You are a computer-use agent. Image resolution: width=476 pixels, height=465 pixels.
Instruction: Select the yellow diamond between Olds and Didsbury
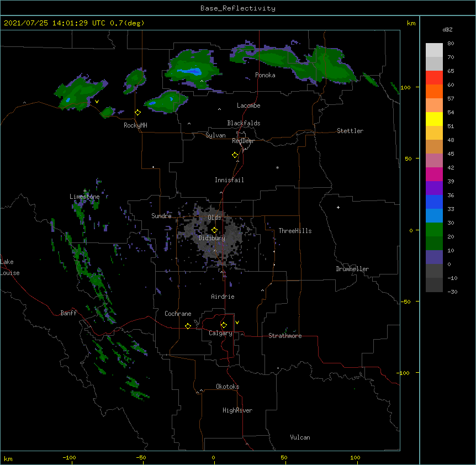(214, 230)
